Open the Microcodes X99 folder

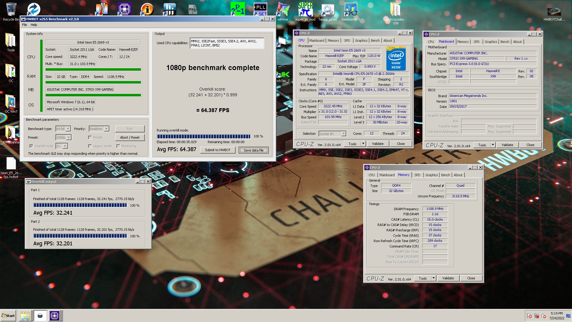[x=395, y=13]
